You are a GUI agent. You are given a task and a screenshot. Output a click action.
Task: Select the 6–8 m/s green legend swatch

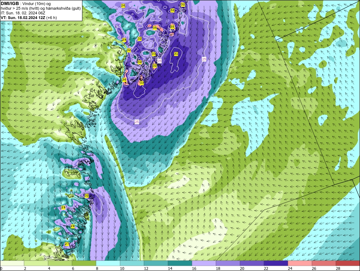pos(84,263)
